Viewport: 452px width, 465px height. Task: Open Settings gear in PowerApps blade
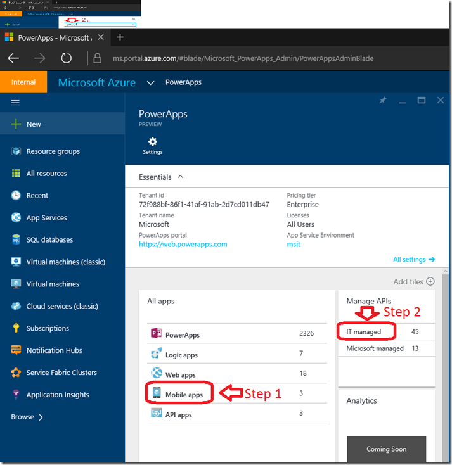tap(152, 145)
